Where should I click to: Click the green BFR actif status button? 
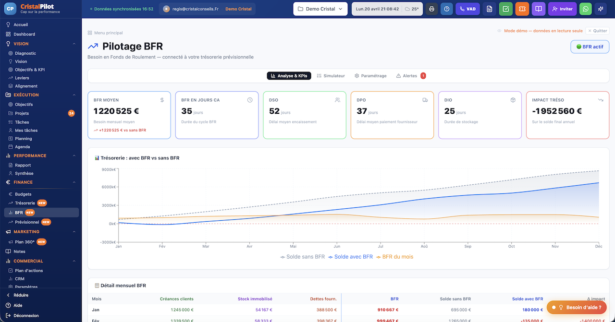(x=590, y=47)
